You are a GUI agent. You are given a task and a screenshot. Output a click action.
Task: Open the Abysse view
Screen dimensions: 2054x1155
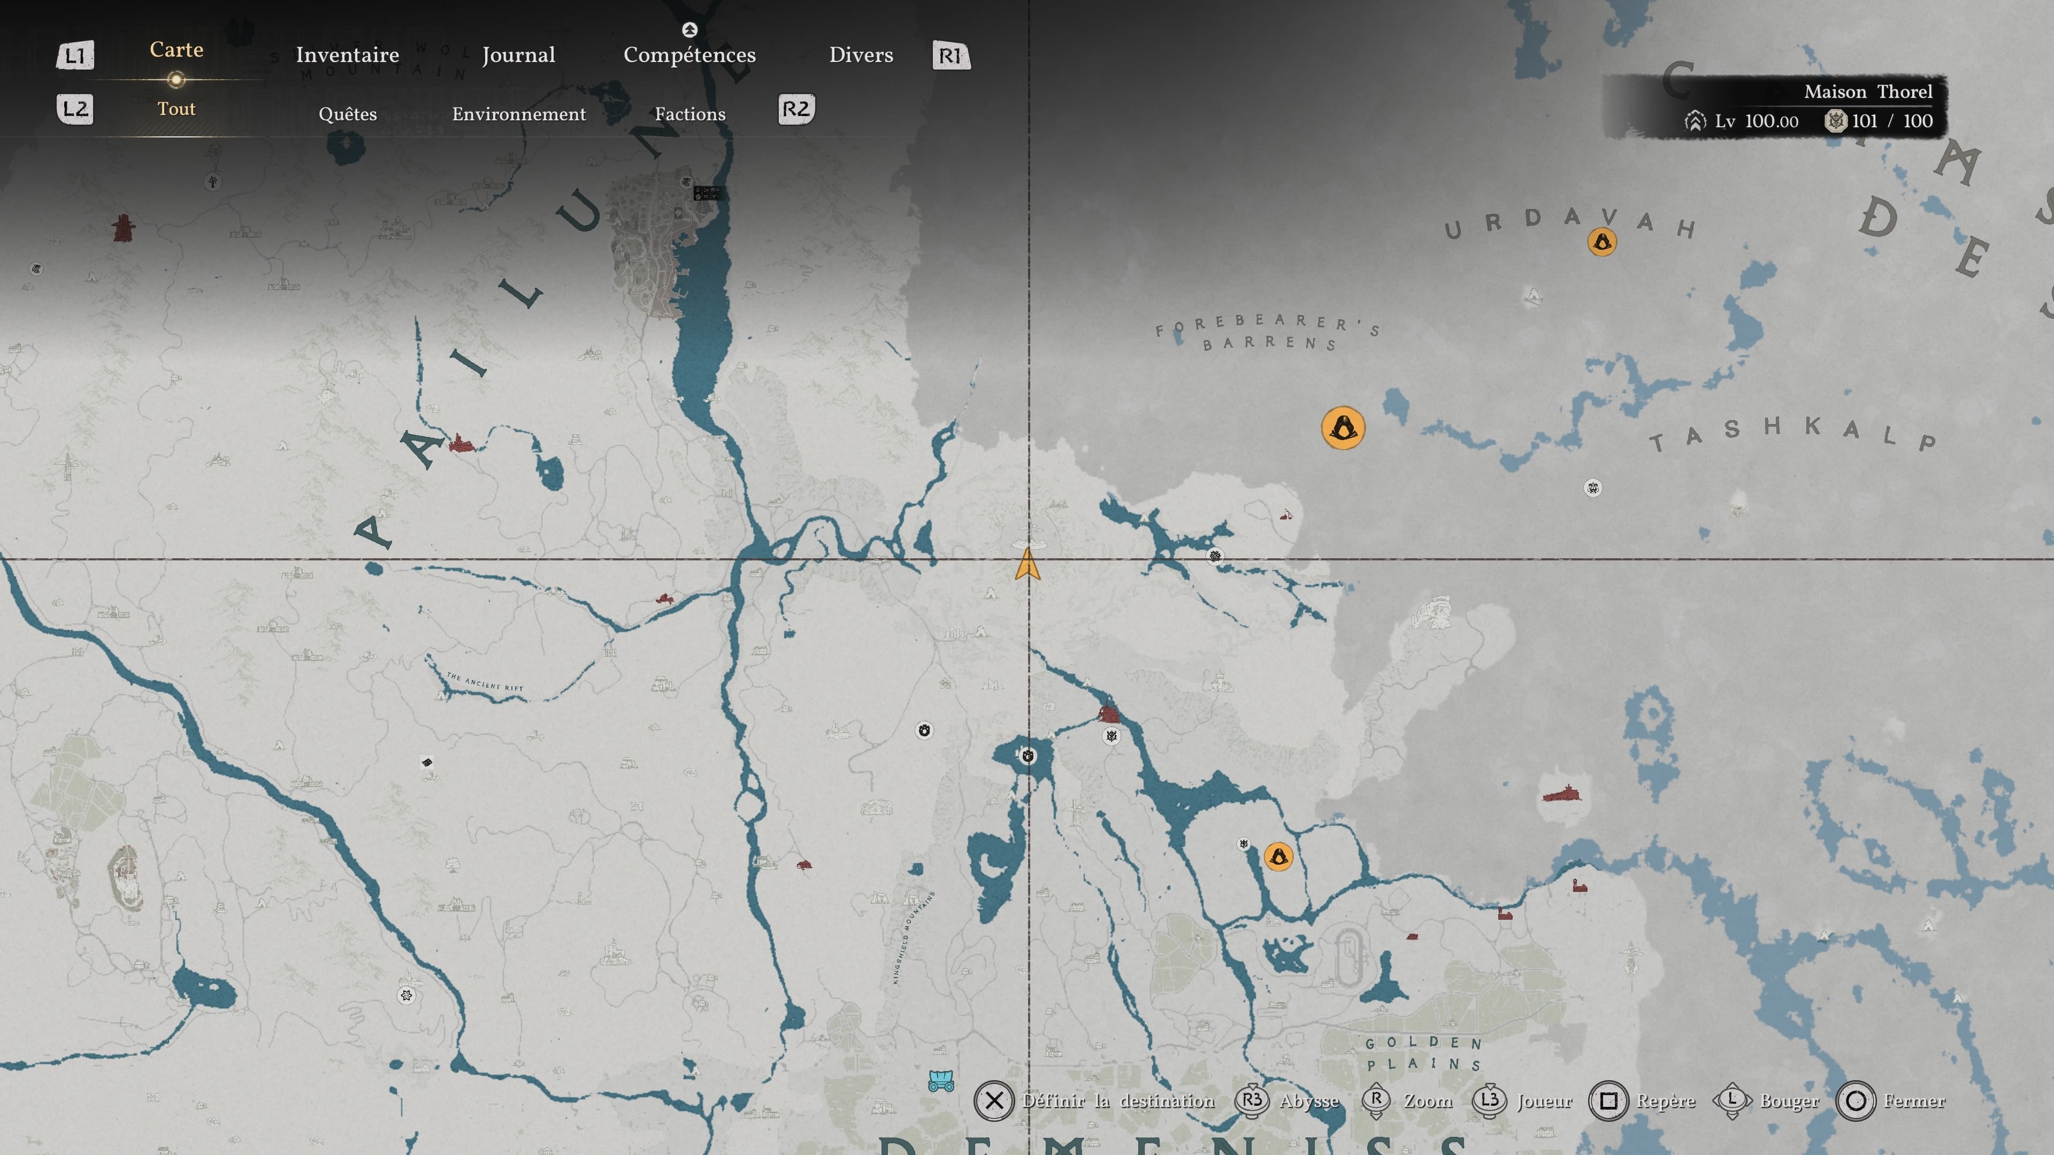pos(1308,1101)
